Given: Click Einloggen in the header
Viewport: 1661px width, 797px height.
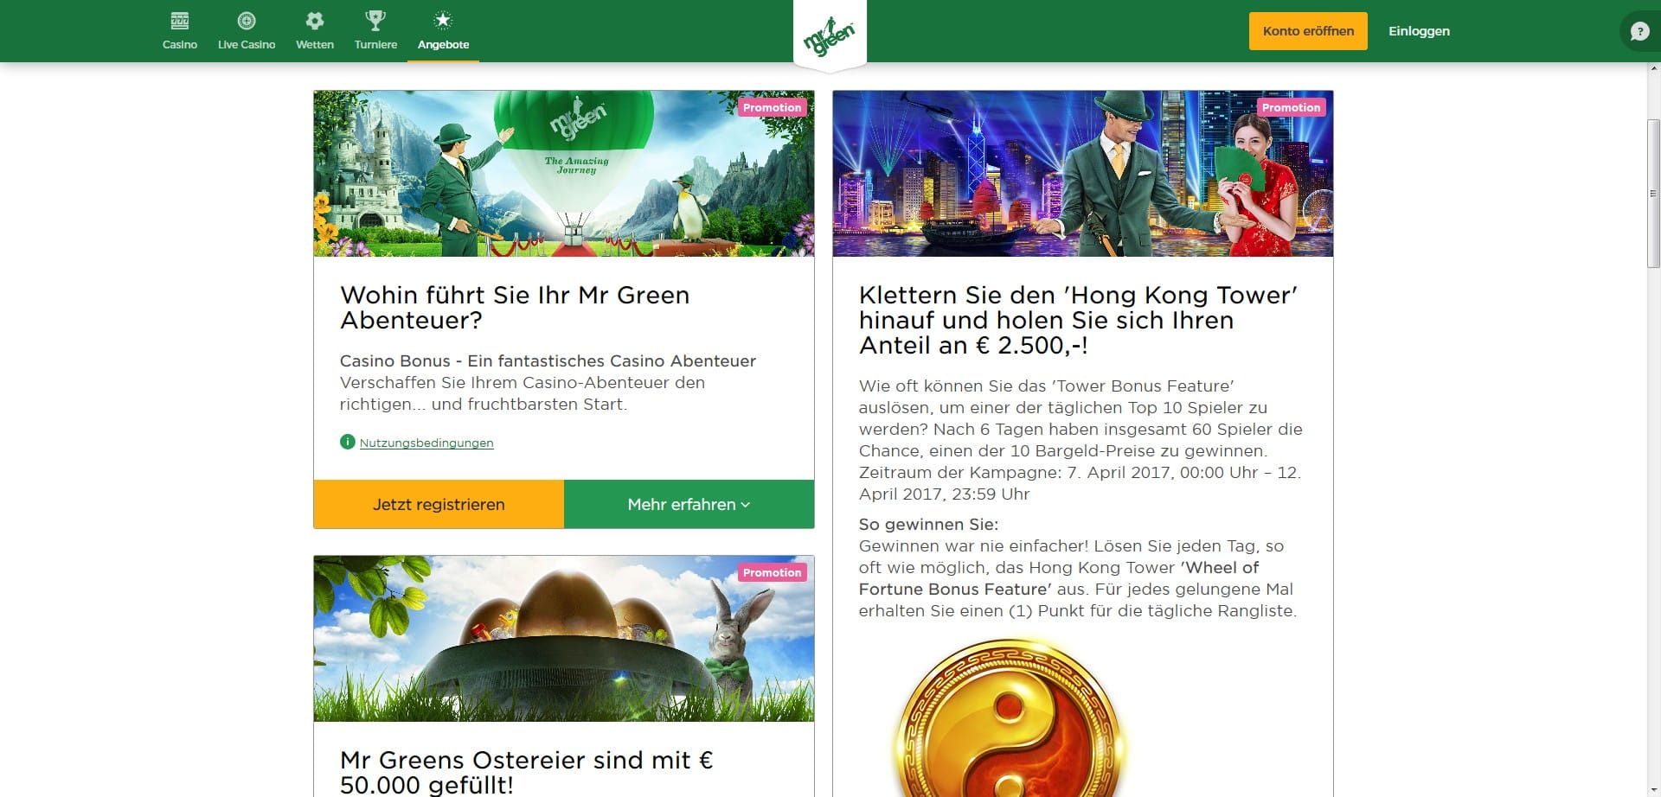Looking at the screenshot, I should [1419, 31].
